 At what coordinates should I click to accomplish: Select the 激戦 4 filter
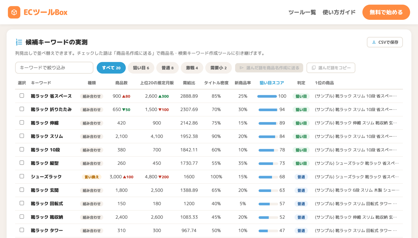pos(192,68)
